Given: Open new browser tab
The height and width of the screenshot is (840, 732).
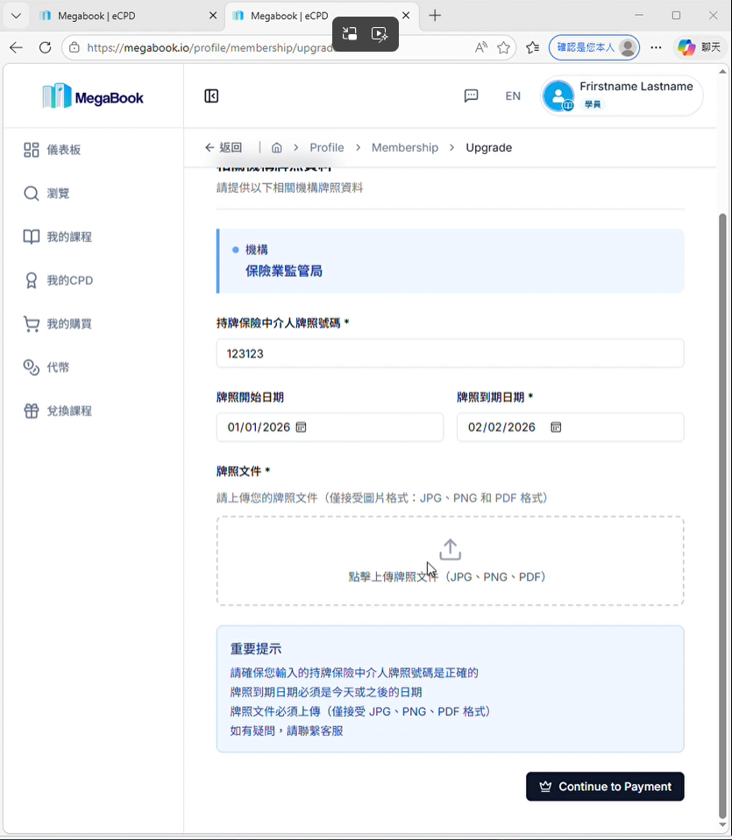Looking at the screenshot, I should tap(435, 16).
